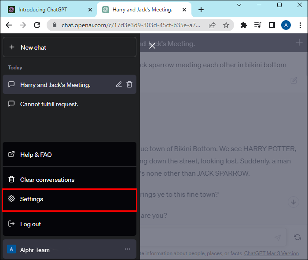
Task: Edit the prompt using the edit message icon
Action: (x=293, y=80)
